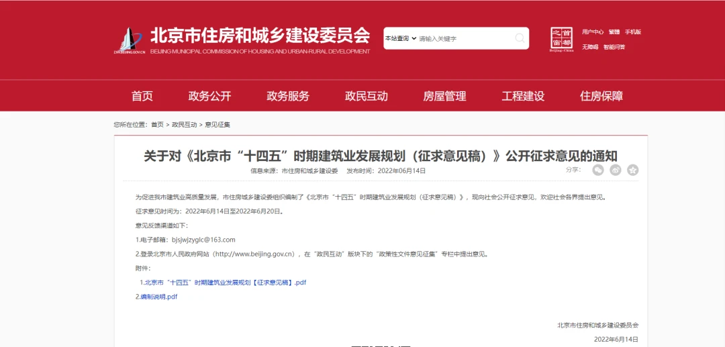Open the 政务公开 navigation menu

coord(209,96)
